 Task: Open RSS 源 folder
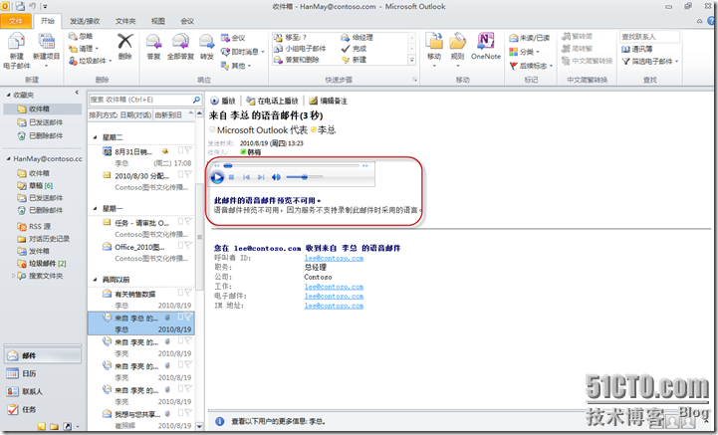tap(34, 226)
